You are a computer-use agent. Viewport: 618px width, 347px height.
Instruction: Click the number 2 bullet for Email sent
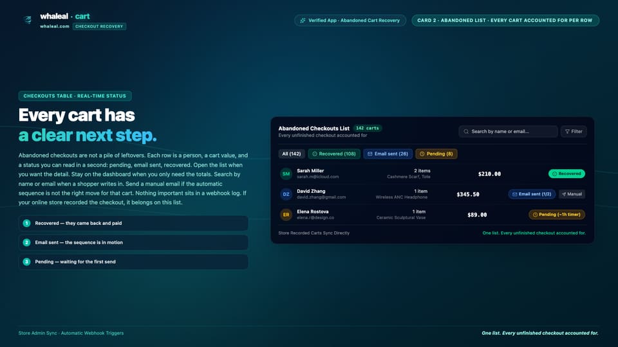[26, 242]
